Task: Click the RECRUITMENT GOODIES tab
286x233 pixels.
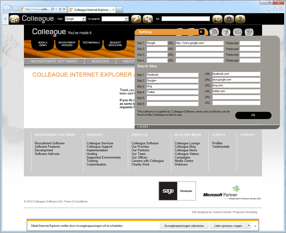Action: coord(67,44)
